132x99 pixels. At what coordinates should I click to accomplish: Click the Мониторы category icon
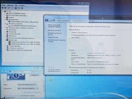tap(7, 36)
